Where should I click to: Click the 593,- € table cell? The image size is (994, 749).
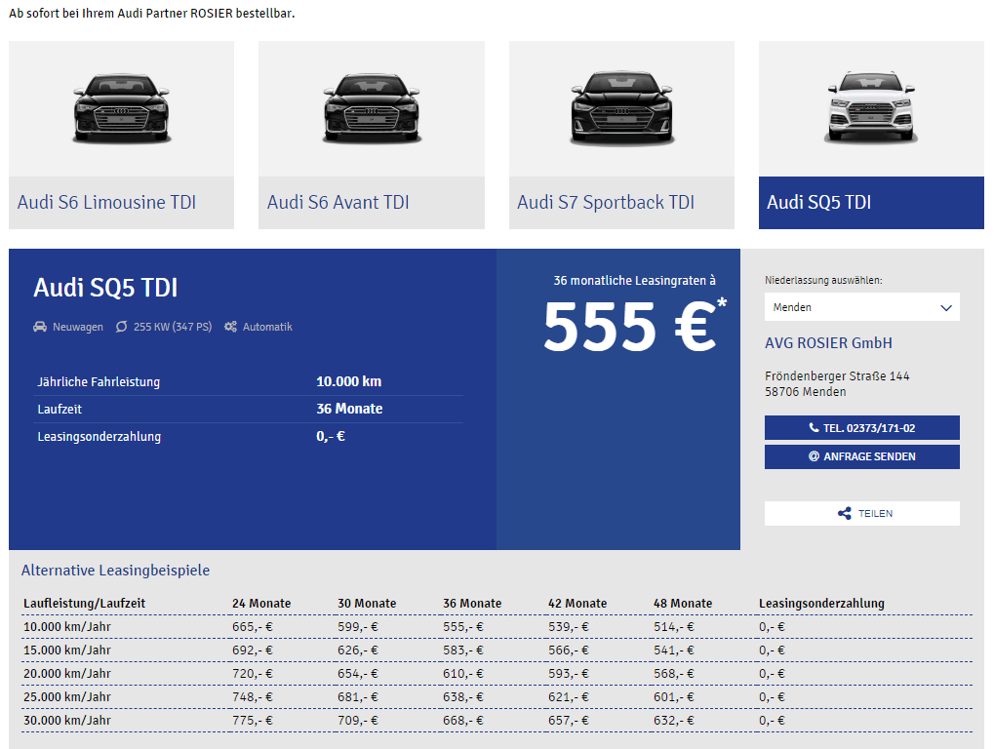[568, 674]
